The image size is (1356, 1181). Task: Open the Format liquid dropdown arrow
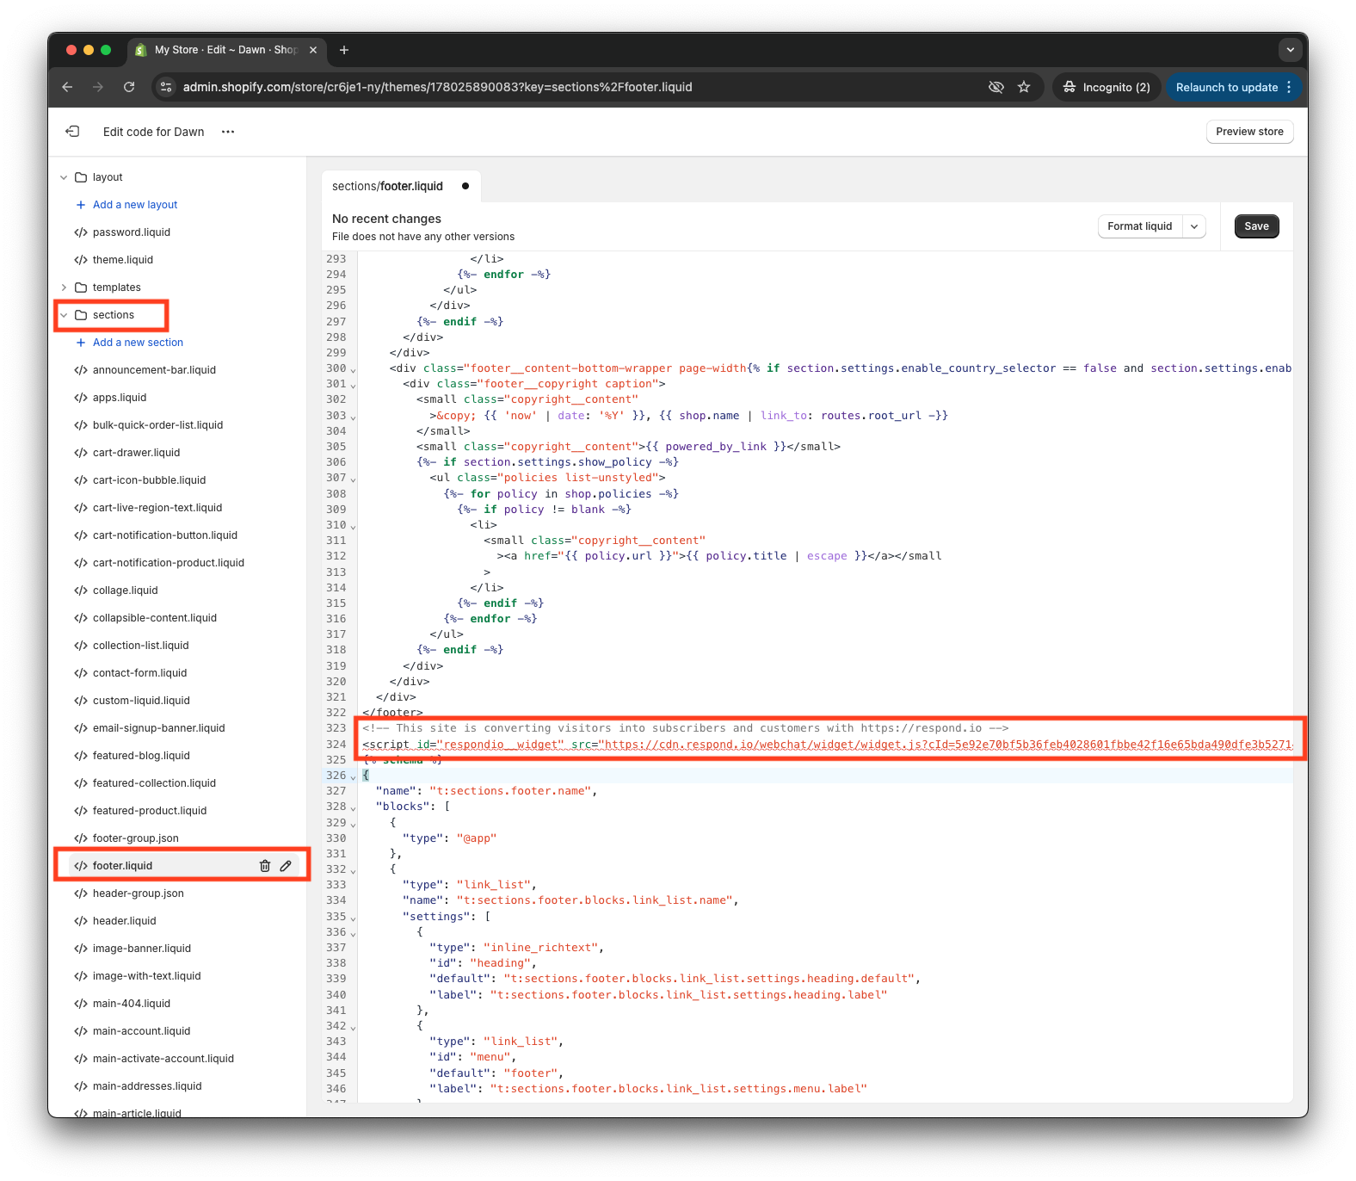pos(1194,226)
